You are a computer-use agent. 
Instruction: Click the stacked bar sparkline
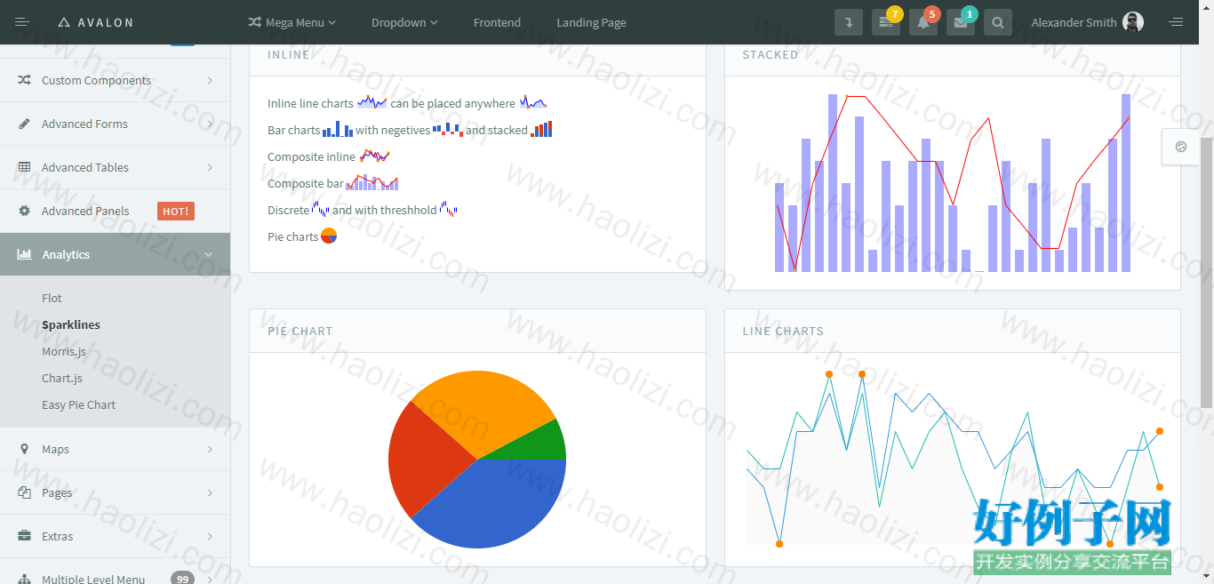[541, 130]
